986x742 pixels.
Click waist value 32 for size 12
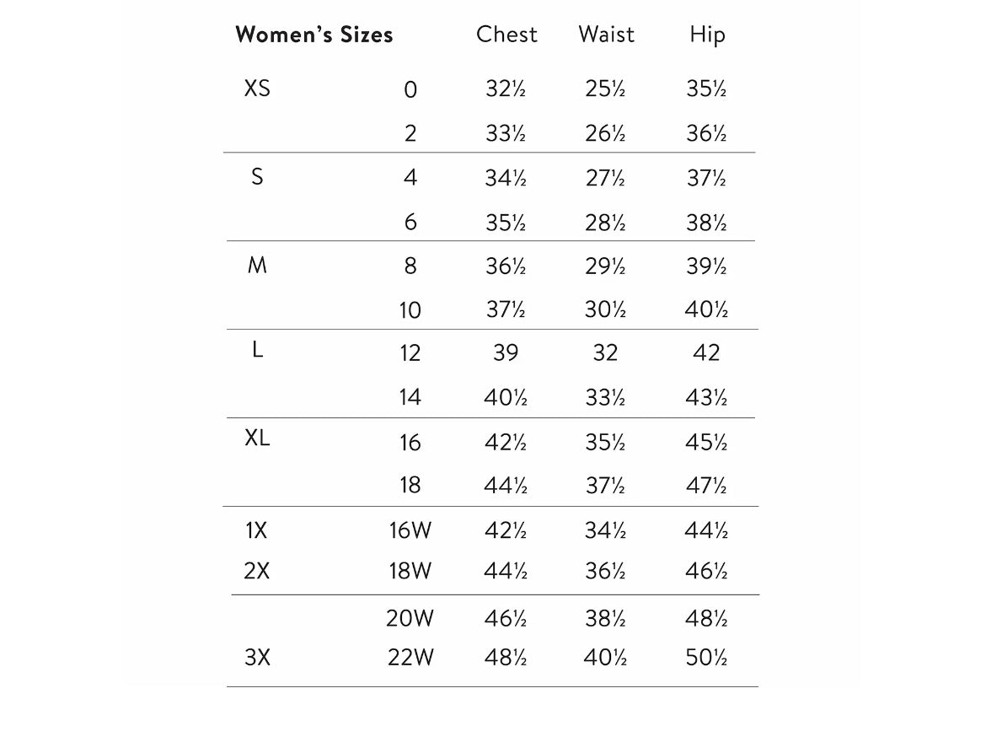[x=606, y=352]
